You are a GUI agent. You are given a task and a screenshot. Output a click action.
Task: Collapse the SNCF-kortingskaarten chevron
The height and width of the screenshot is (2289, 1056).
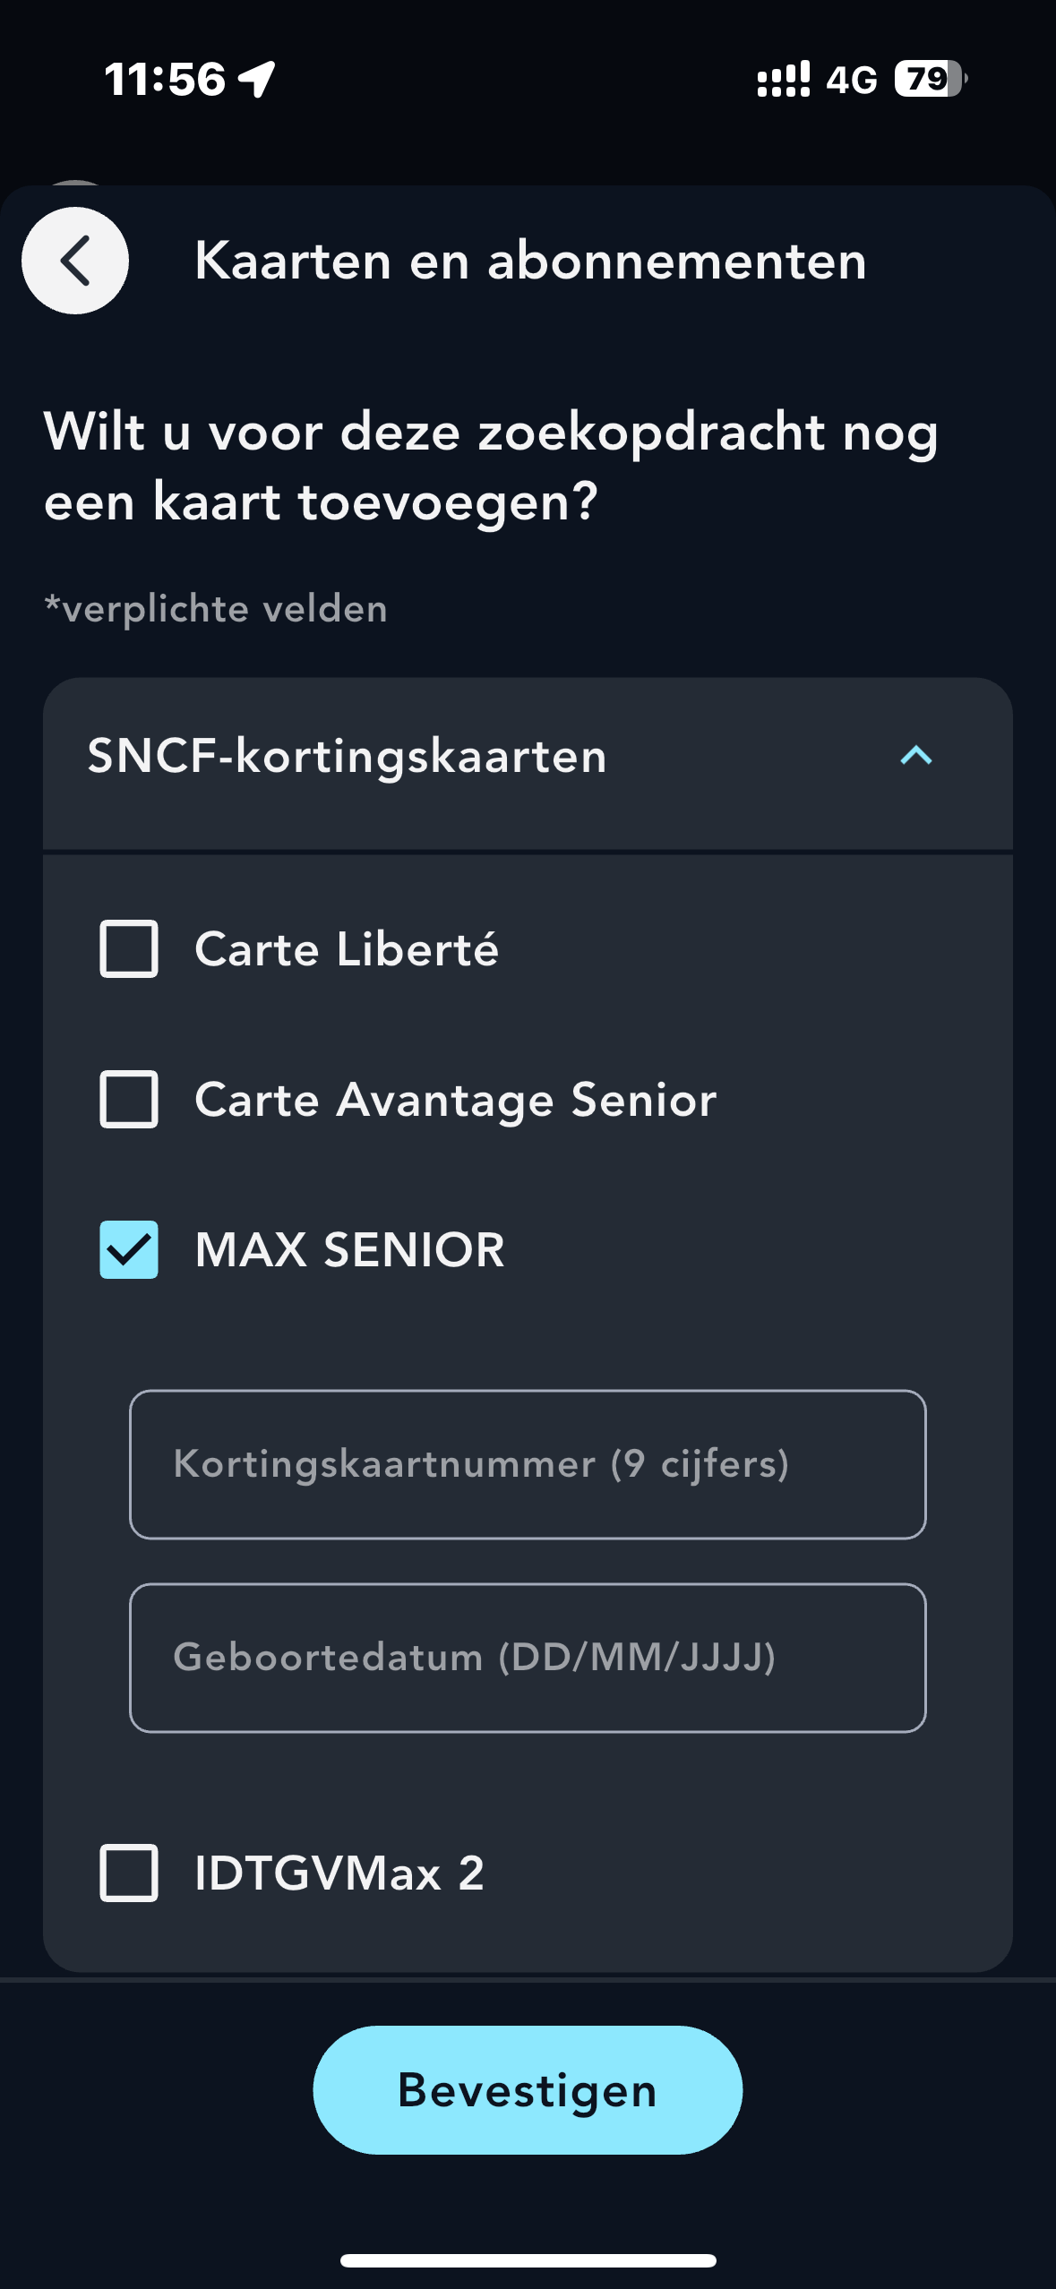pos(915,756)
